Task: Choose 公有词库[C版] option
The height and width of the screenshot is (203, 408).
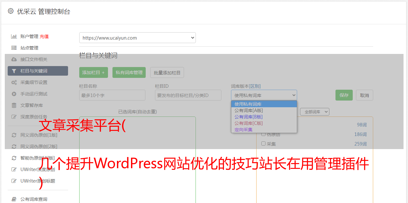Action: point(264,123)
